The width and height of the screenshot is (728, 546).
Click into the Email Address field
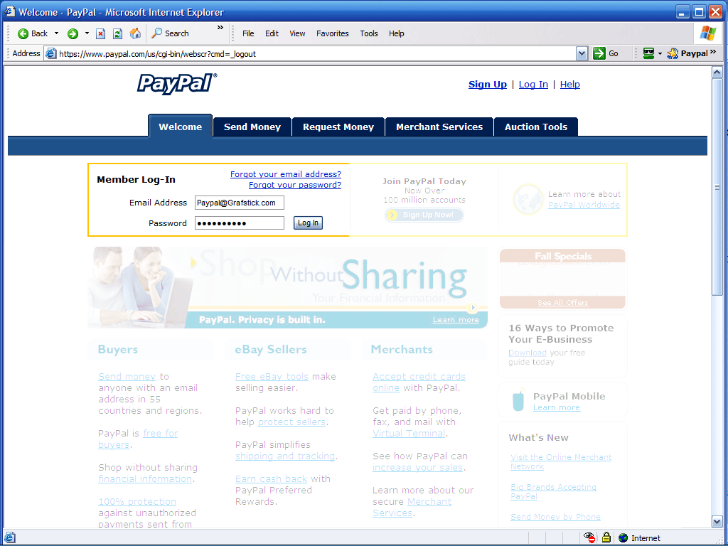(x=239, y=203)
